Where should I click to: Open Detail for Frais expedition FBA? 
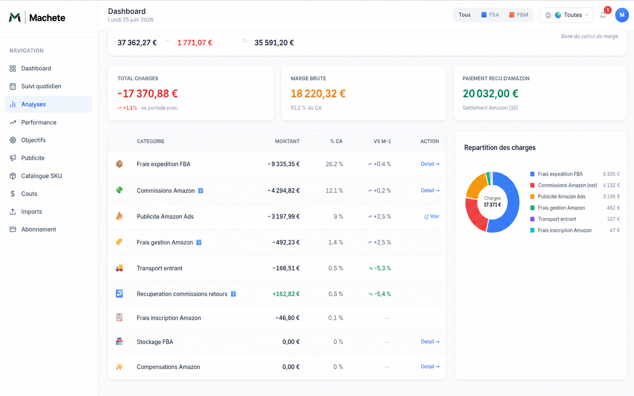point(430,164)
